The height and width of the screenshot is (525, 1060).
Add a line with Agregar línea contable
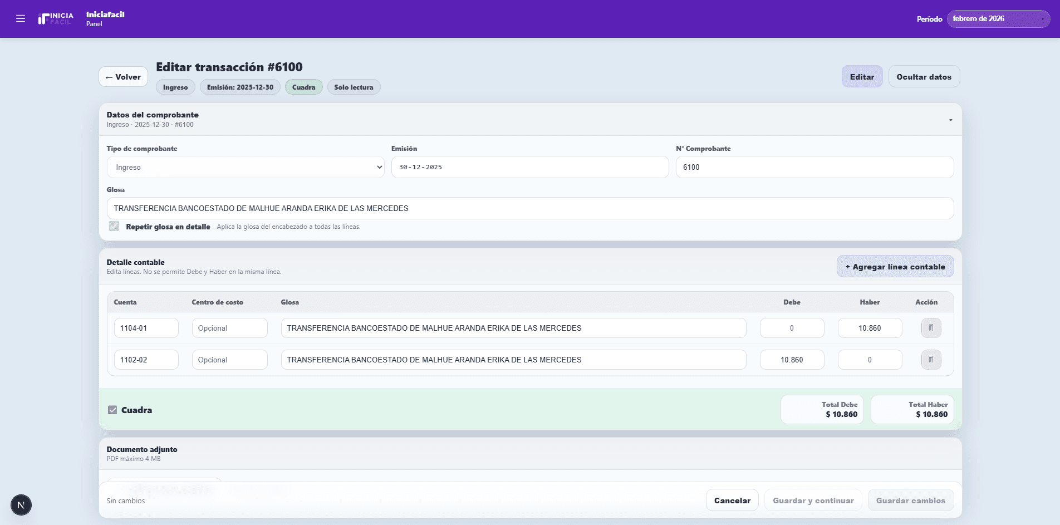(x=895, y=267)
